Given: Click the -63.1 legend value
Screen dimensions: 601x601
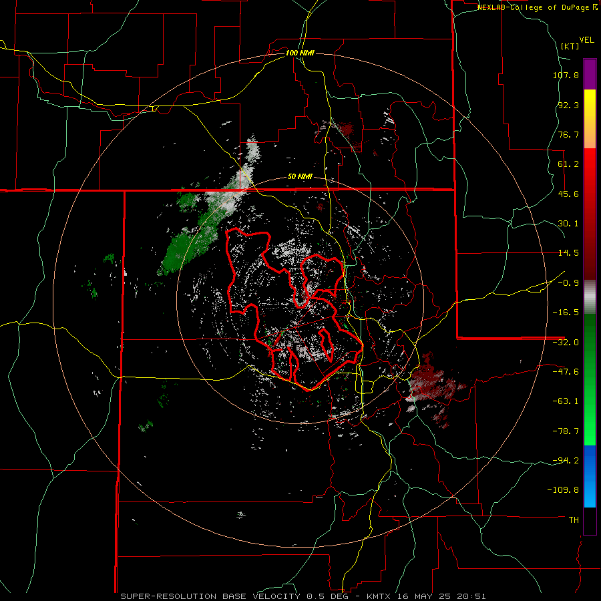Looking at the screenshot, I should [566, 401].
